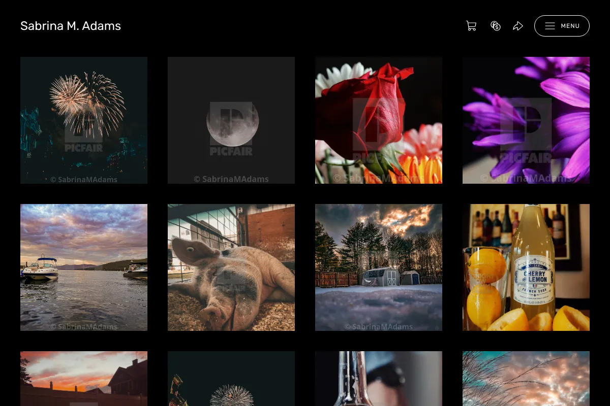Open the sleeping pig photo

231,267
